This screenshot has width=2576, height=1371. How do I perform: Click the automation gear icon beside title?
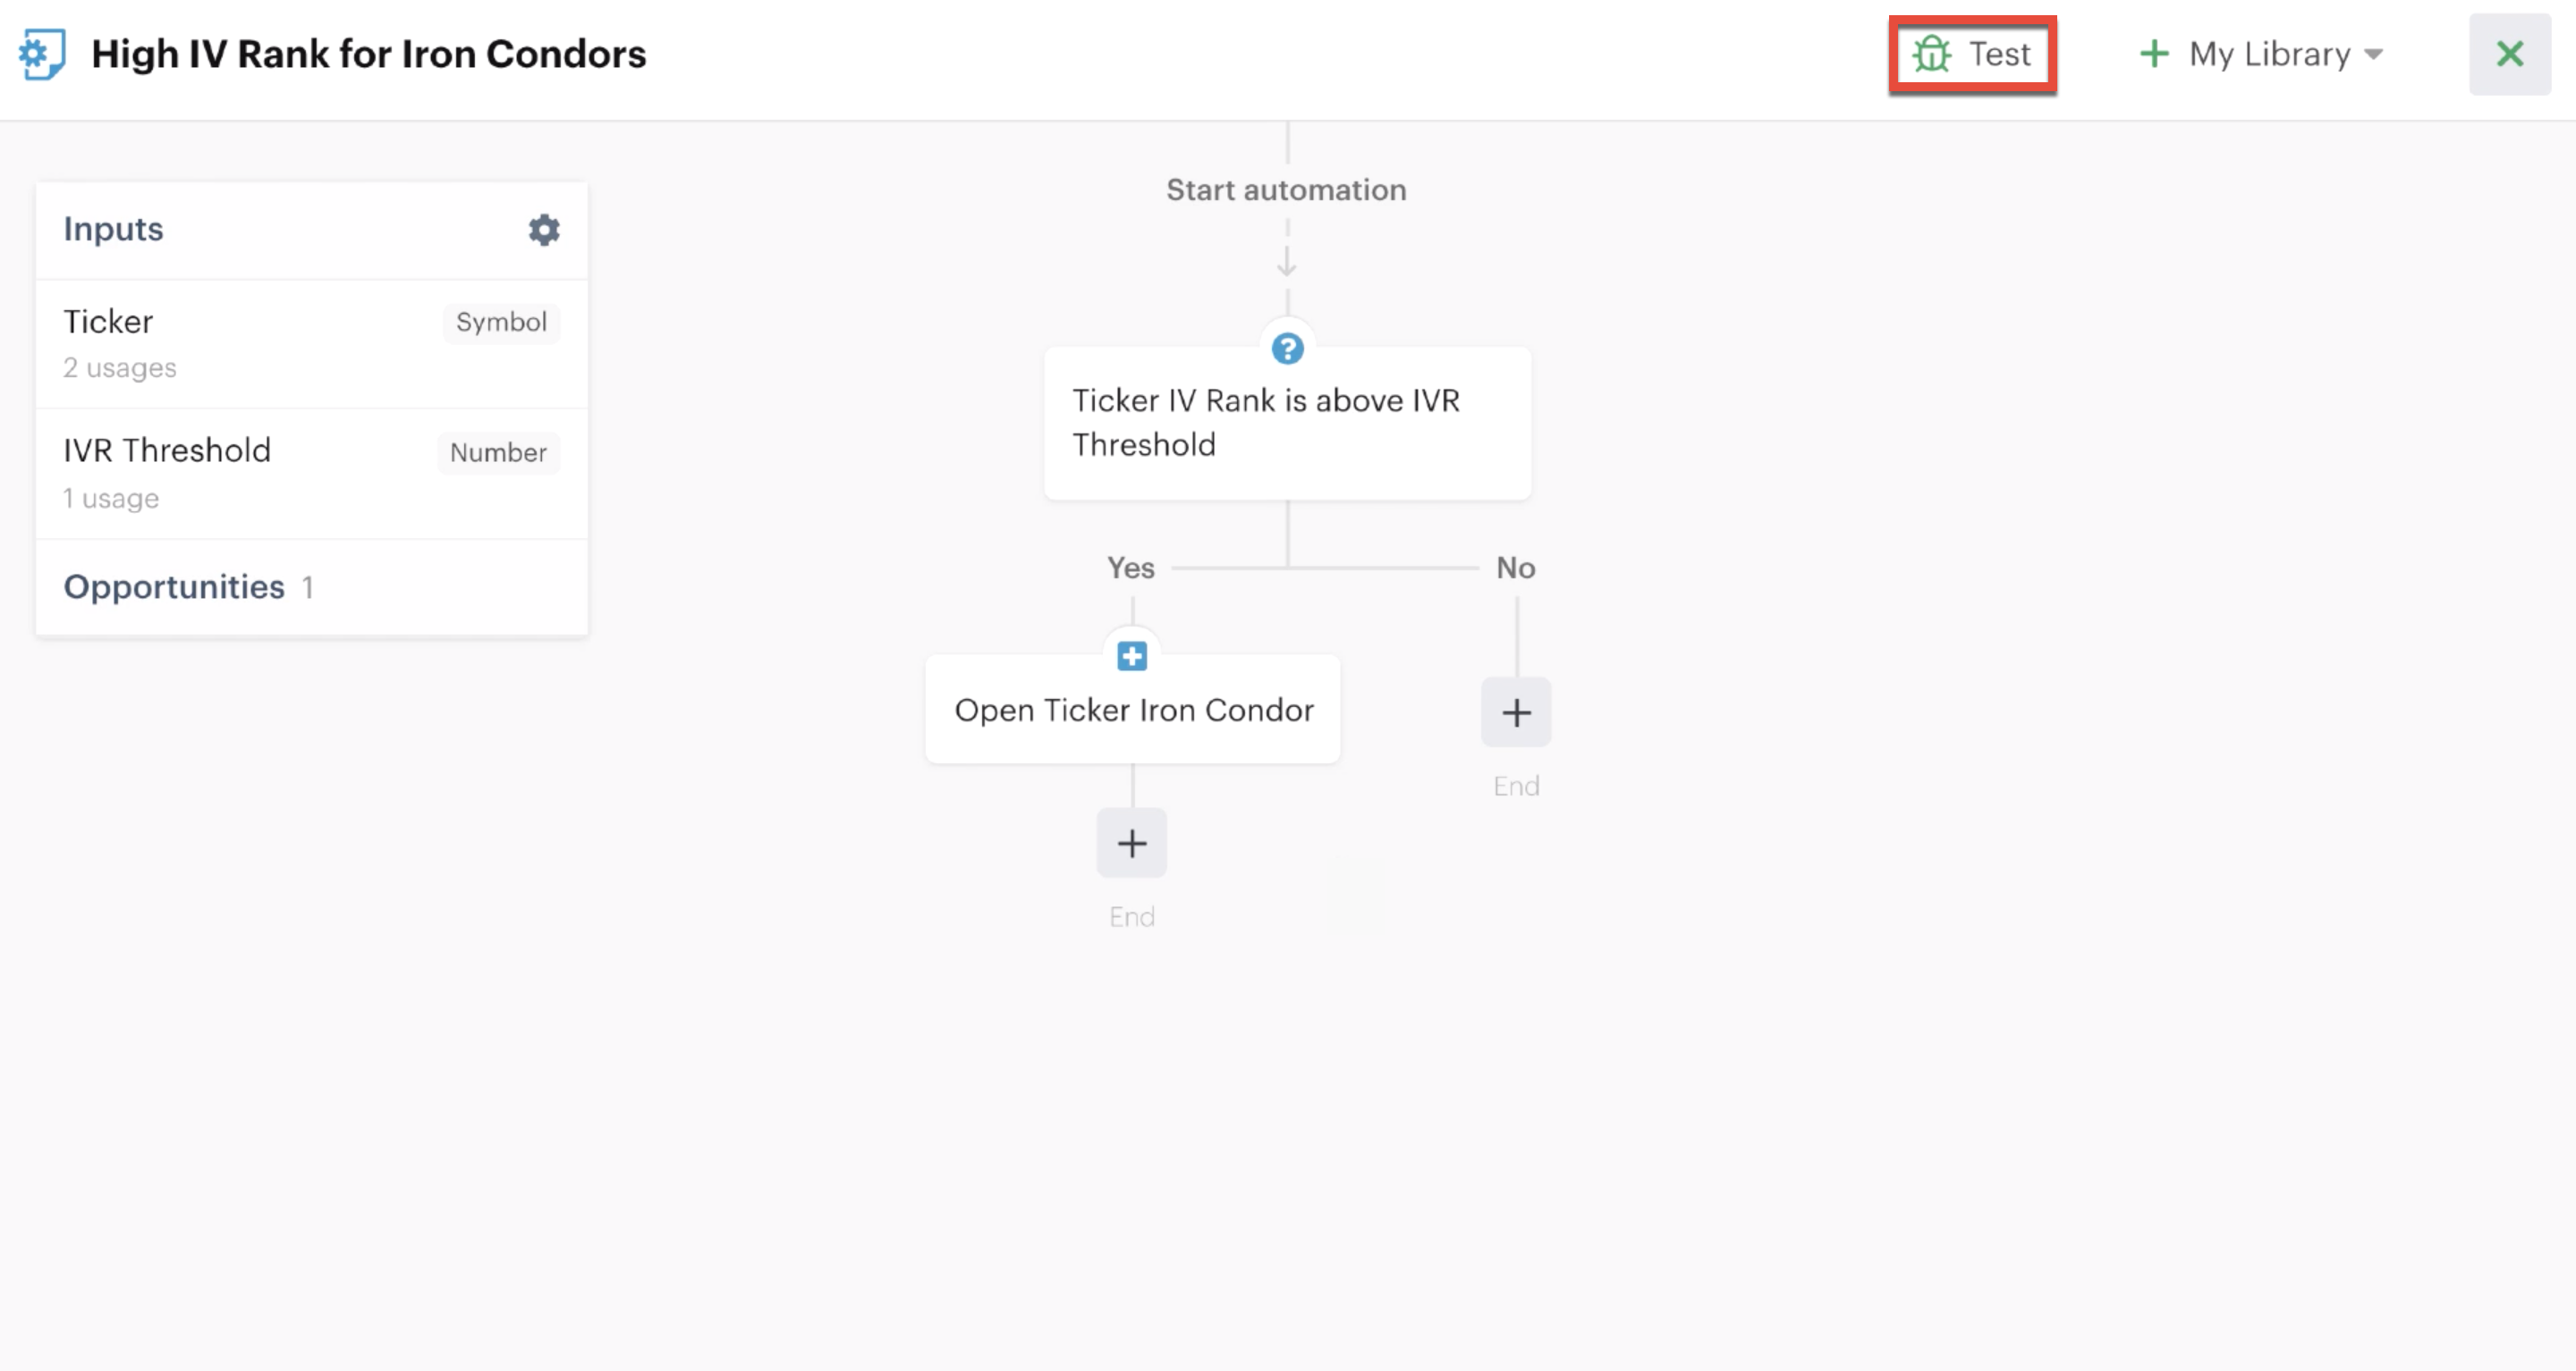pyautogui.click(x=42, y=54)
